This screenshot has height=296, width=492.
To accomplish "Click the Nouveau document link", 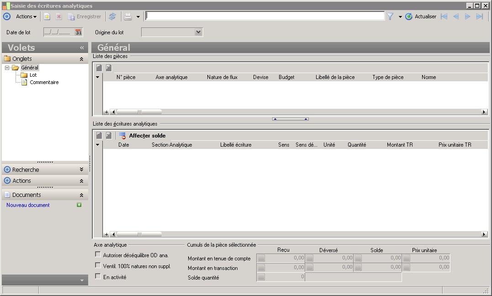I will [x=28, y=205].
